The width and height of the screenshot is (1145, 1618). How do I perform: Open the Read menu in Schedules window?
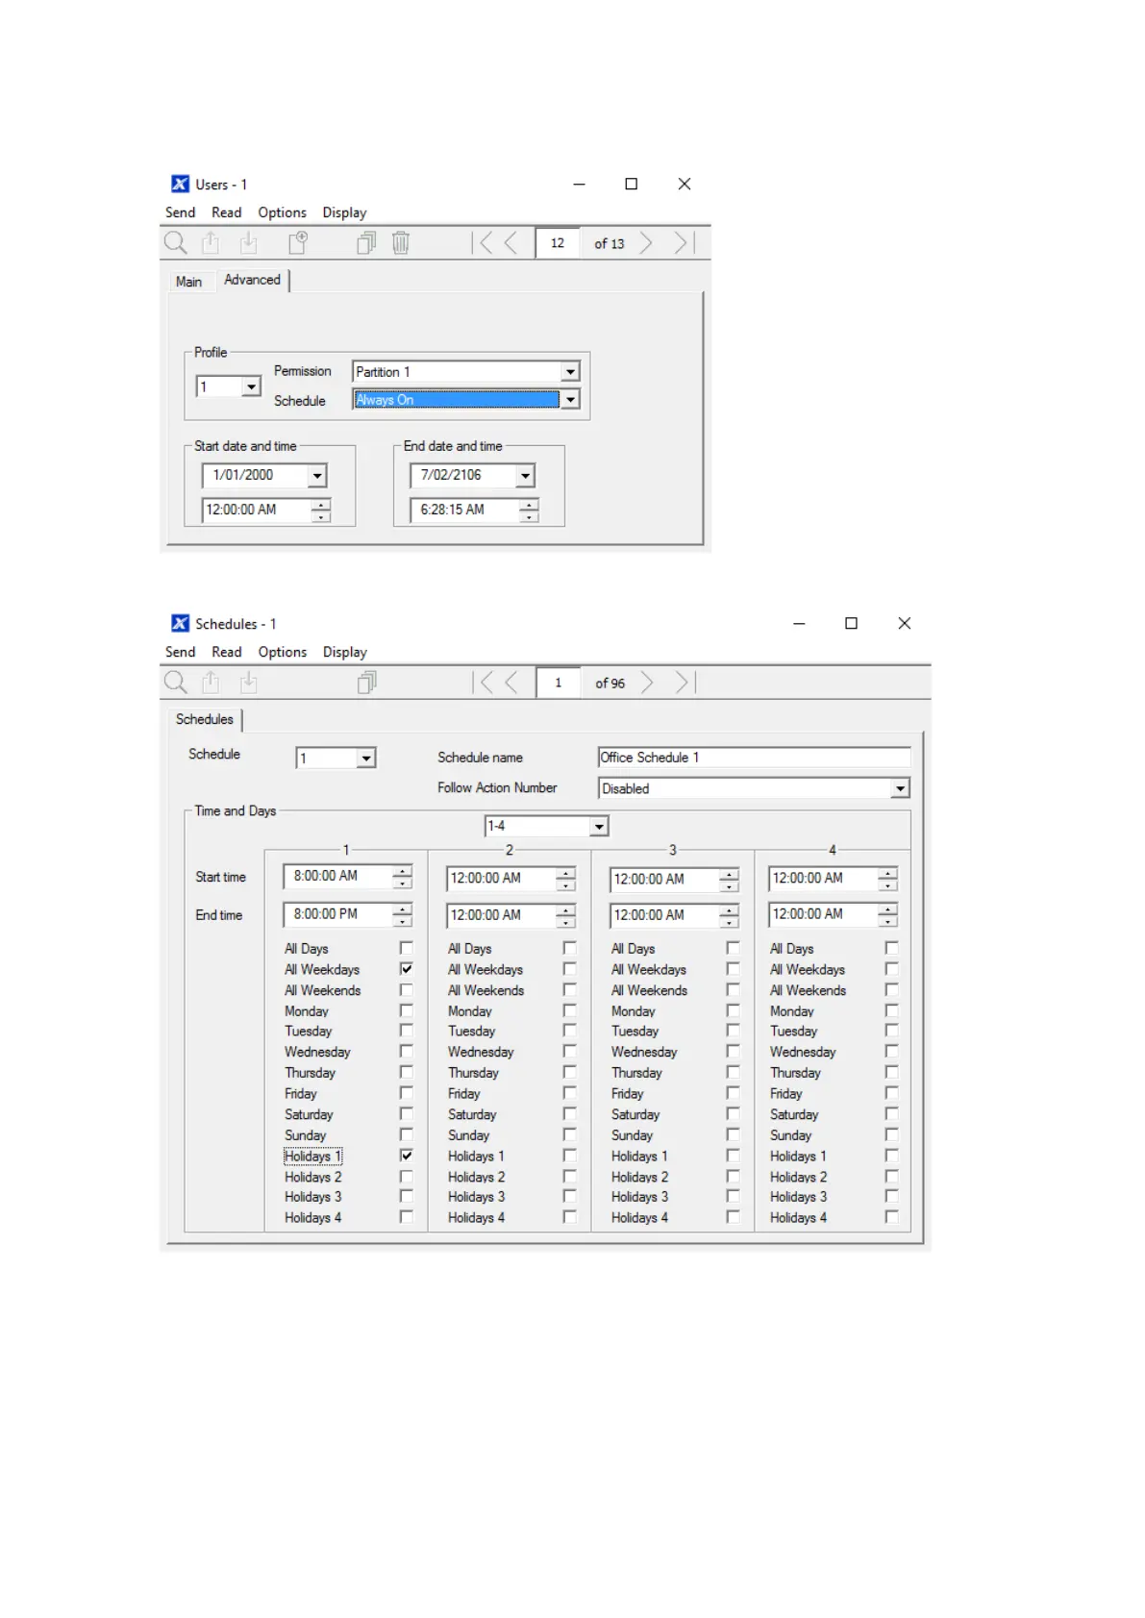227,652
